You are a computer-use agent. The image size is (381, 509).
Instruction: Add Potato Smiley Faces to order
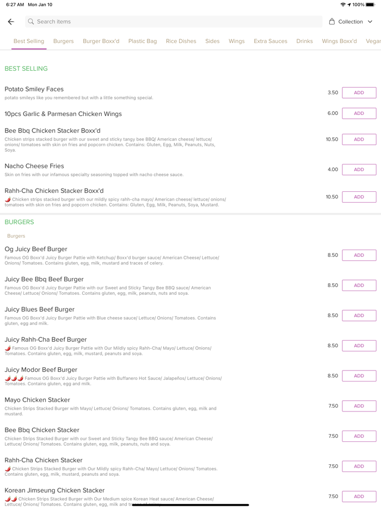tap(359, 93)
